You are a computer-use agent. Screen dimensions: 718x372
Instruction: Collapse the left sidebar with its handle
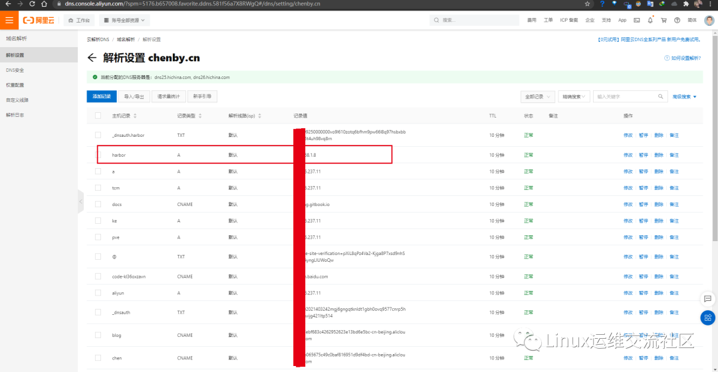80,201
